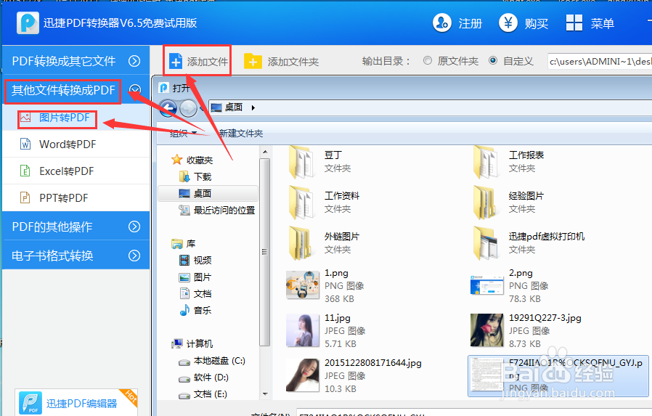Image resolution: width=652 pixels, height=416 pixels.
Task: Select the 1.png thumbnail
Action: (302, 285)
